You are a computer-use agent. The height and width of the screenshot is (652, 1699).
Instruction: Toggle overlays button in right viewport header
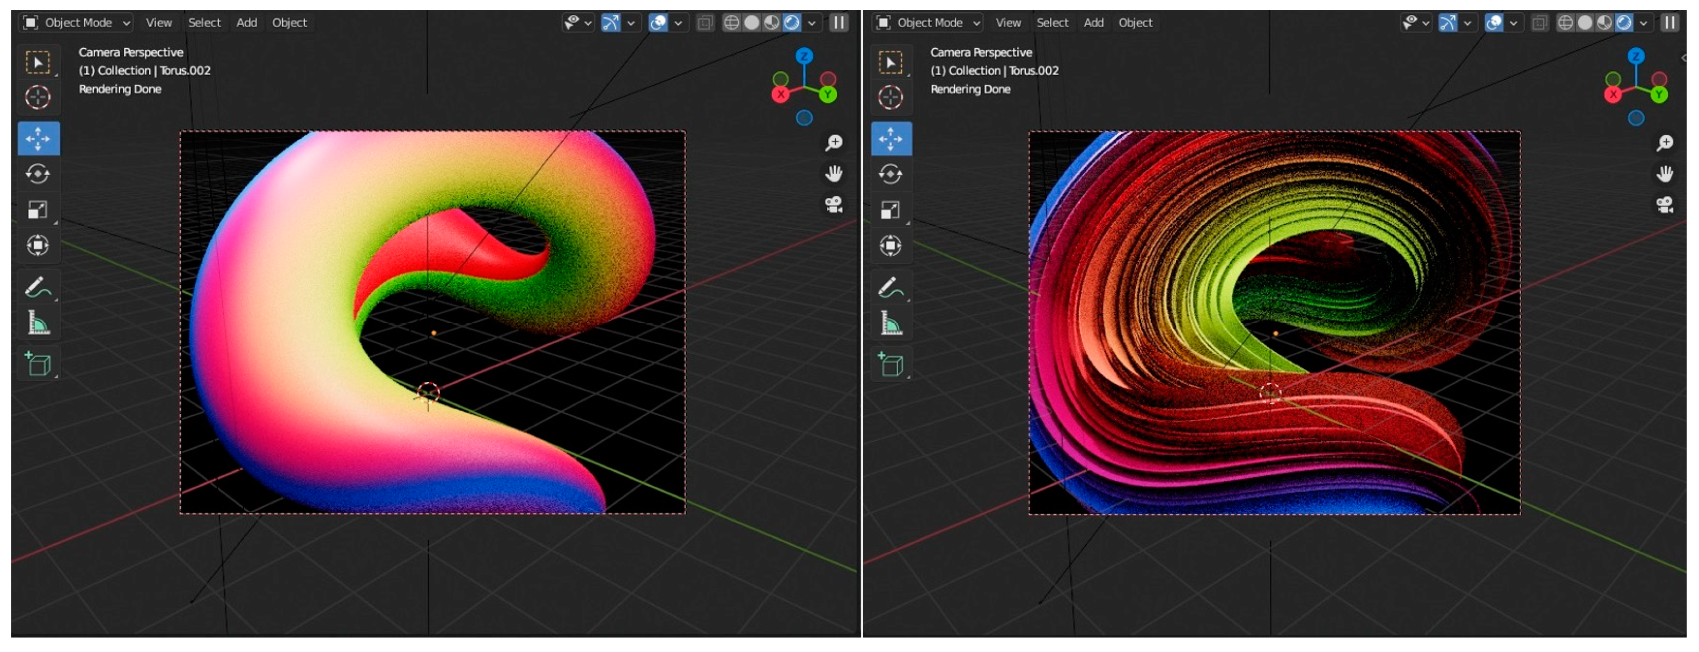tap(1493, 23)
